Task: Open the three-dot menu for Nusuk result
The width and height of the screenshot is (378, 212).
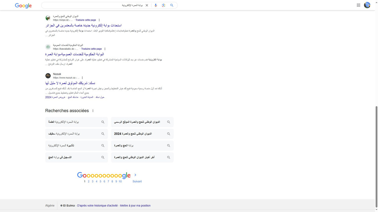Action: (82, 78)
